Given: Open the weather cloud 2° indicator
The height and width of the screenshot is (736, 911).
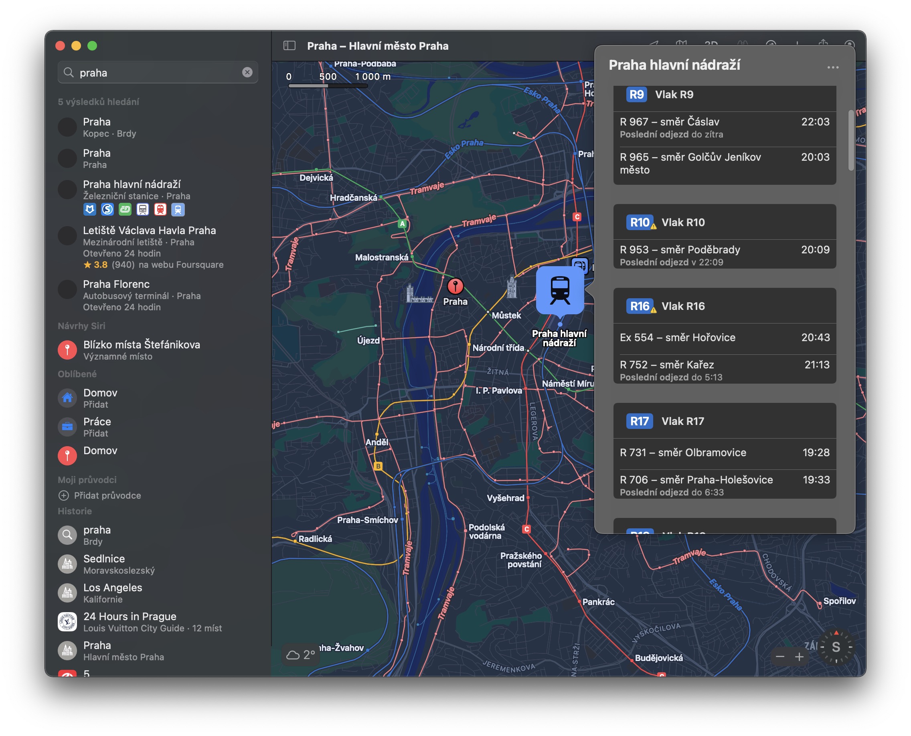Looking at the screenshot, I should [301, 655].
